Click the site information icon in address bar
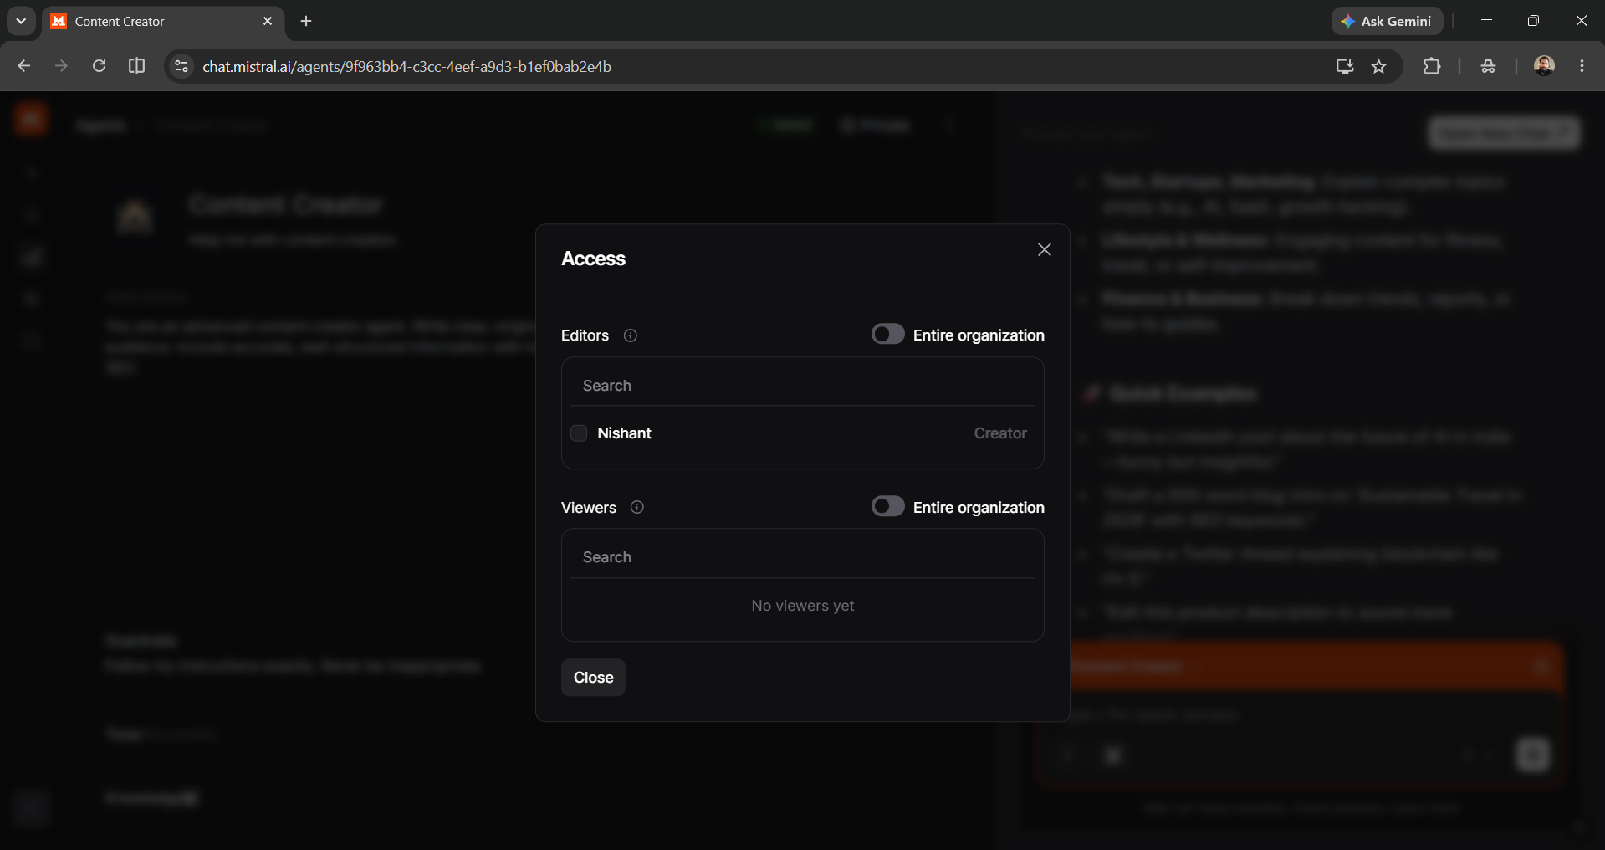1605x850 pixels. pyautogui.click(x=181, y=66)
